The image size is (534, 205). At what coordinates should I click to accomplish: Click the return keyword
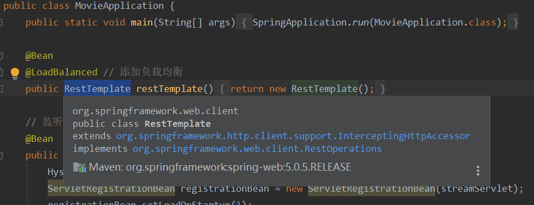coord(247,89)
